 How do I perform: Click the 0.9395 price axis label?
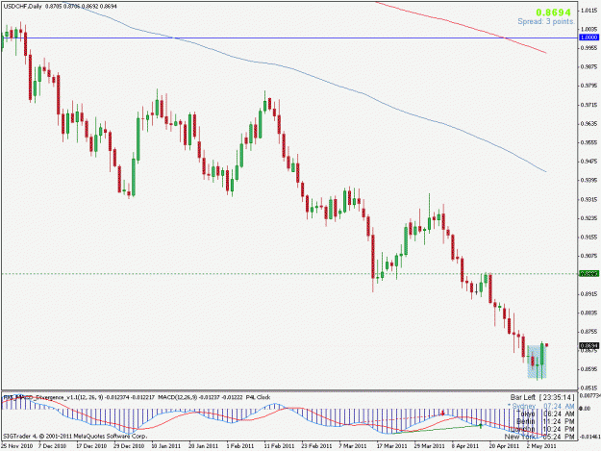click(x=589, y=180)
